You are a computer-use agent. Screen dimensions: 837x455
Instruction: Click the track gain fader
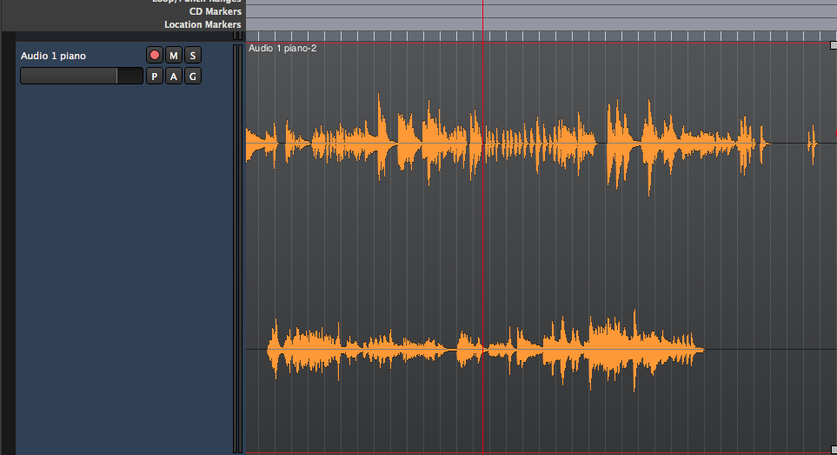tap(82, 77)
